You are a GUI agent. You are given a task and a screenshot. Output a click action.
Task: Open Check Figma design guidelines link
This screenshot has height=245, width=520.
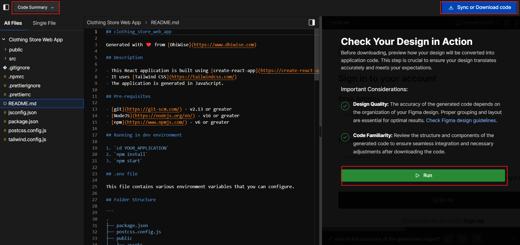[x=461, y=120]
